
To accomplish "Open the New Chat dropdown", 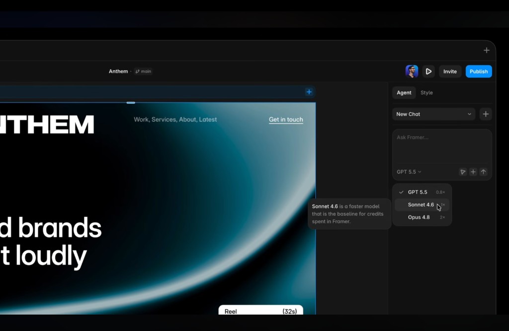I will click(x=433, y=114).
